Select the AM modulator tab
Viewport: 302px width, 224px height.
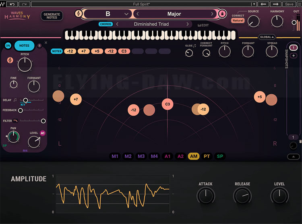(194, 156)
